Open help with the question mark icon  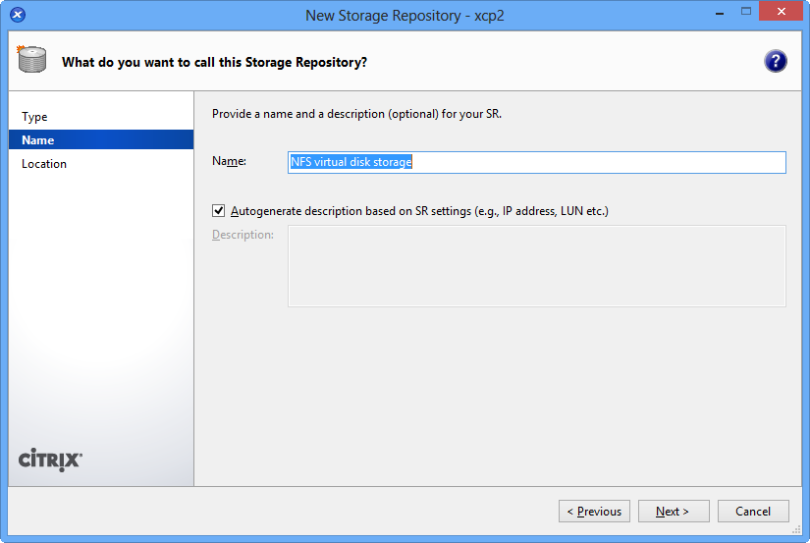coord(776,61)
